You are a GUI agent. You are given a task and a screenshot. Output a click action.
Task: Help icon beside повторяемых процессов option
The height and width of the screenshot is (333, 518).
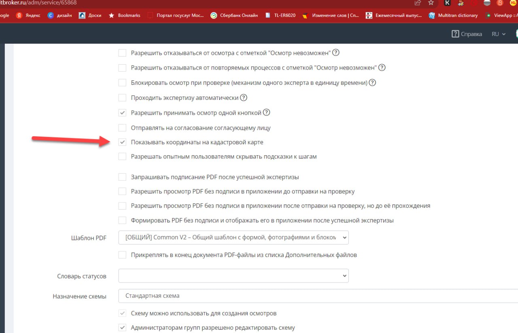tap(382, 67)
